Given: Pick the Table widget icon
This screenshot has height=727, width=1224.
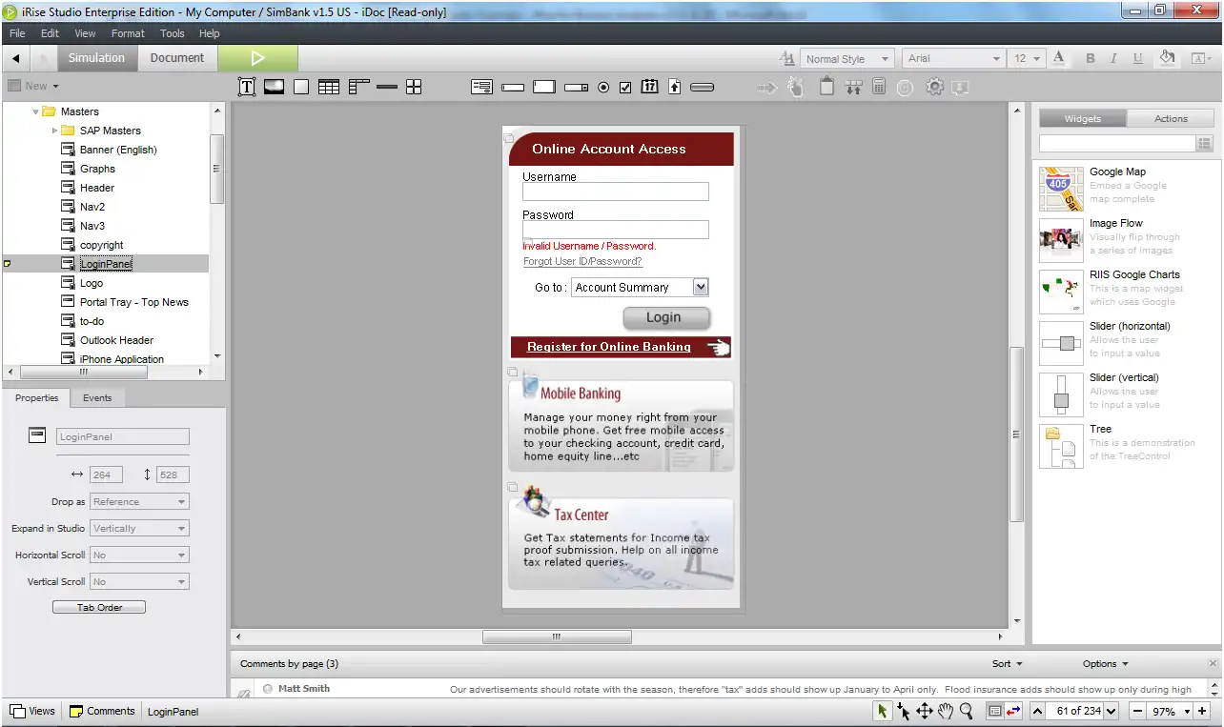Looking at the screenshot, I should 329,87.
